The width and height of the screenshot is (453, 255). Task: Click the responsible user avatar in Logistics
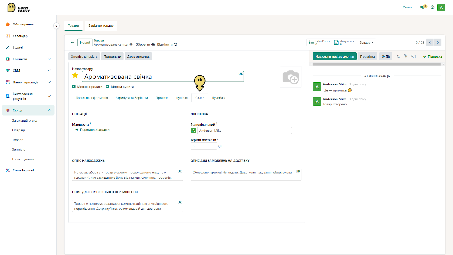coord(193,131)
